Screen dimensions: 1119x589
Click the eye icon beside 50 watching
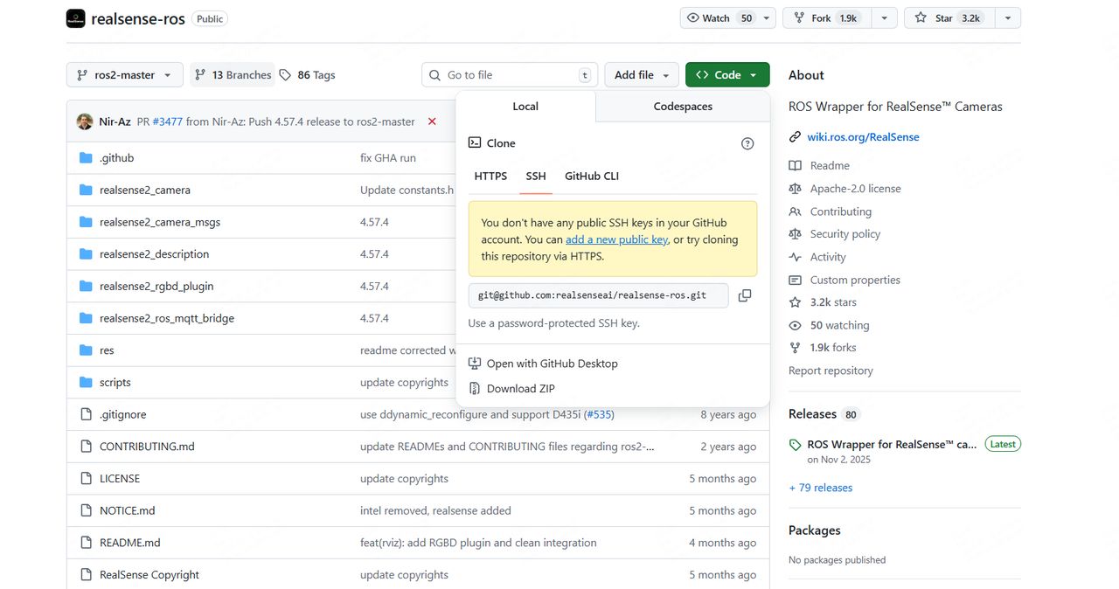[x=795, y=325]
